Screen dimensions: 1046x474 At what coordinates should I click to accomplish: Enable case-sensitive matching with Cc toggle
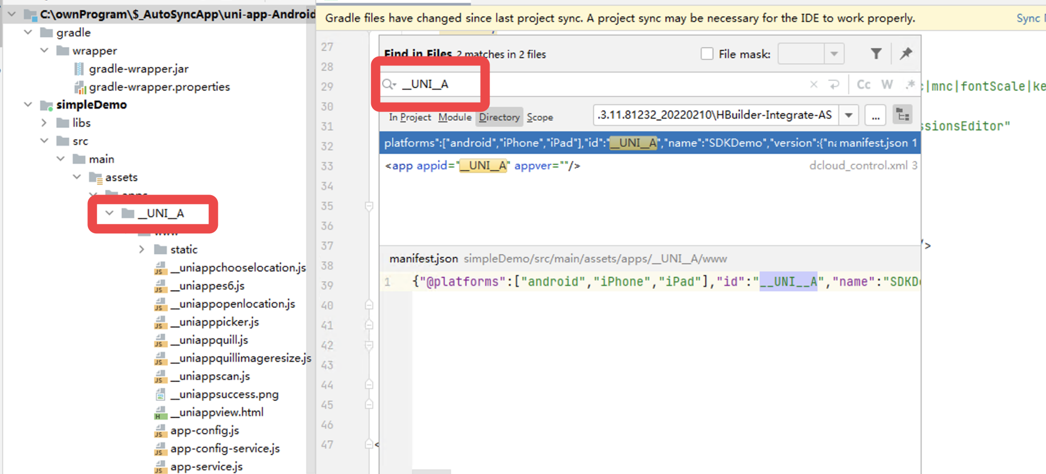point(863,84)
